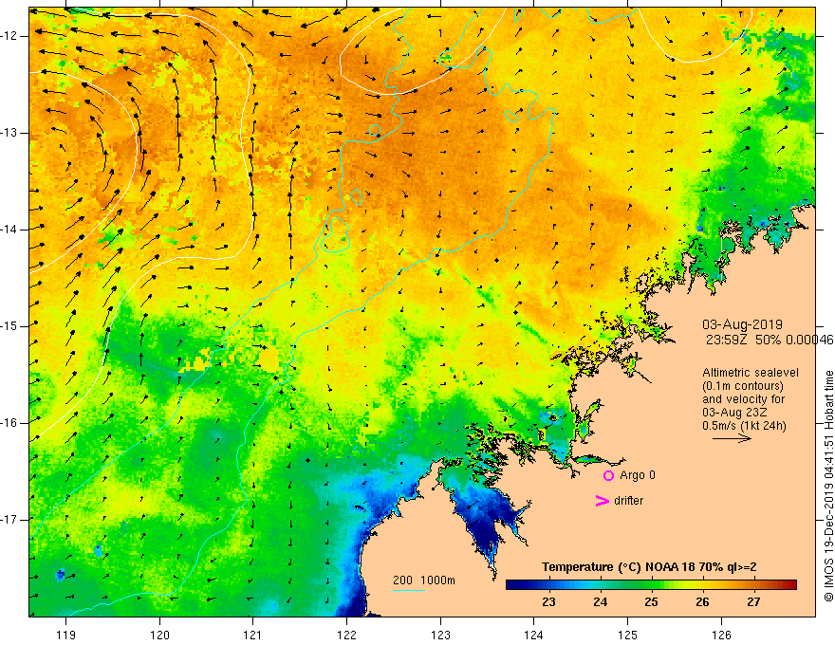Click the -13 latitude axis label

[x=9, y=133]
